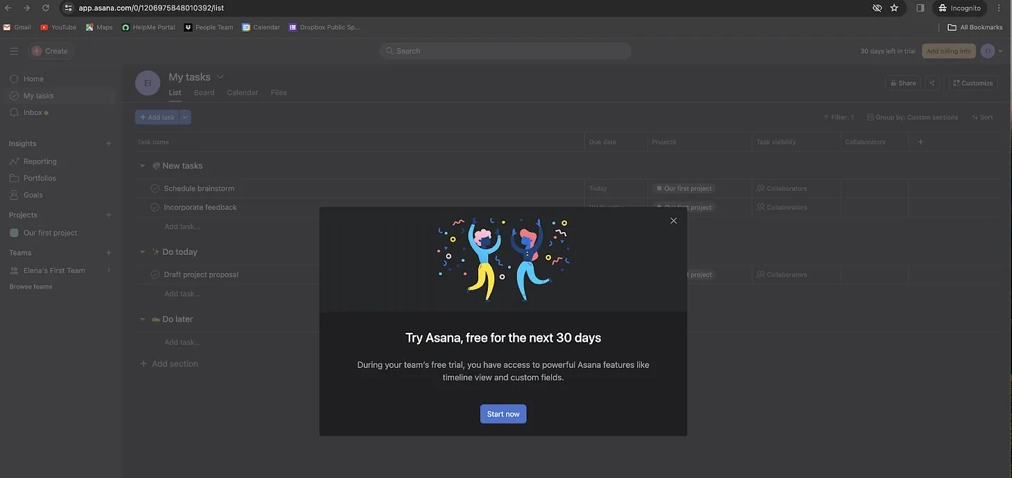Switch to the Board tab
This screenshot has height=478, width=1012.
[204, 93]
